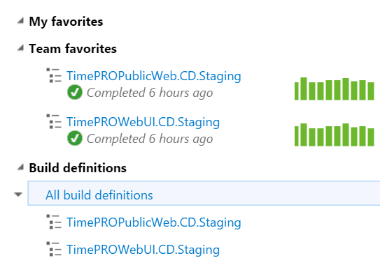Open TimePROWebUI.CD.Staging in Team favorites
Screen dimensions: 380x265
143,122
